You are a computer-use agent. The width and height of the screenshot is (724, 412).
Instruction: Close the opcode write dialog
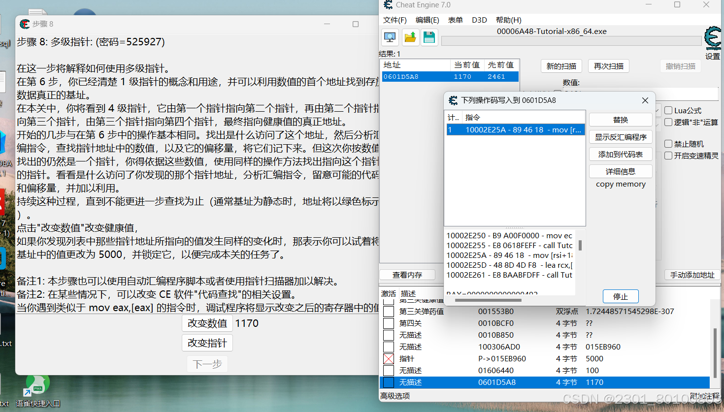[645, 100]
